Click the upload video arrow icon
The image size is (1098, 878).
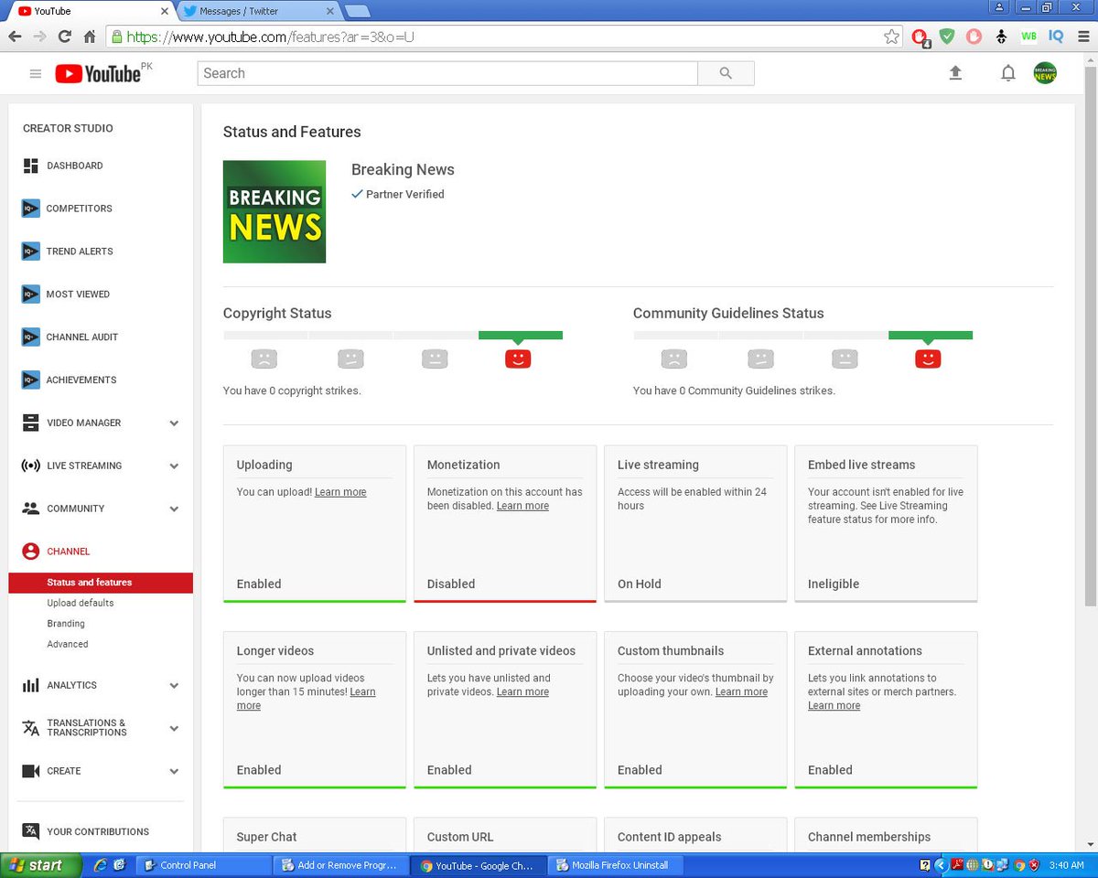[x=955, y=73]
